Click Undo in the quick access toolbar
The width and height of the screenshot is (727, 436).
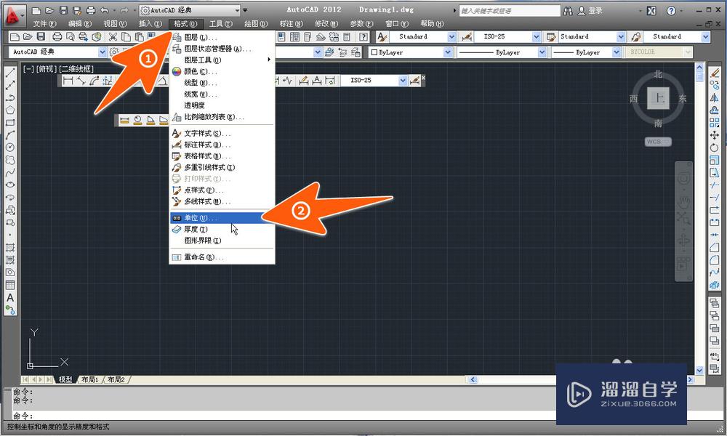tap(104, 10)
